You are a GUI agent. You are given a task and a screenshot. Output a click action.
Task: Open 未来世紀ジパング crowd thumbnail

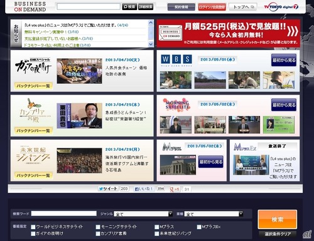coord(79,161)
